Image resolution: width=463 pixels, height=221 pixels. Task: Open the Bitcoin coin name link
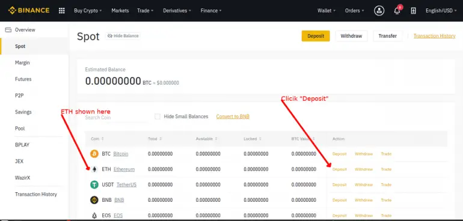(121, 154)
